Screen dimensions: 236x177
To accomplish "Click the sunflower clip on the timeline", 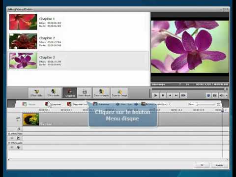I will [31, 119].
